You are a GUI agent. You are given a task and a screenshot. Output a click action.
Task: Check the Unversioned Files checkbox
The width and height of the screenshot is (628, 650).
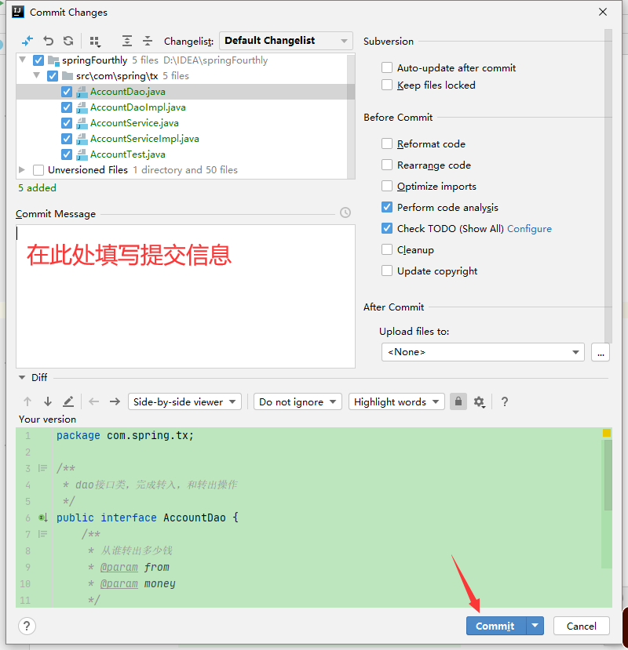pos(38,170)
